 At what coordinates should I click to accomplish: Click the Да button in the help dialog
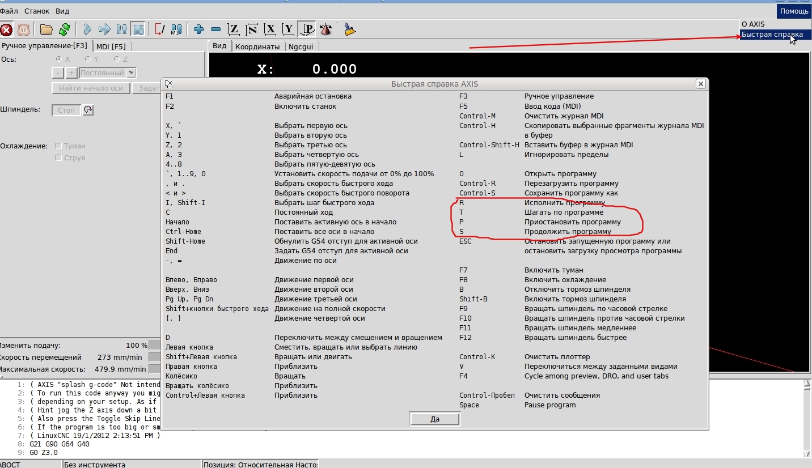pyautogui.click(x=435, y=419)
